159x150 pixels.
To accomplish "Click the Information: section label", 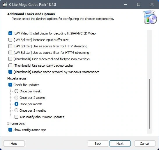I will coord(16,123).
